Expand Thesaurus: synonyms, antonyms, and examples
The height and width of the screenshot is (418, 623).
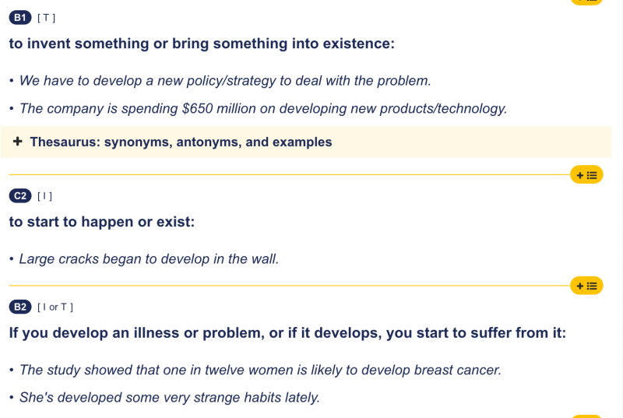tap(181, 142)
